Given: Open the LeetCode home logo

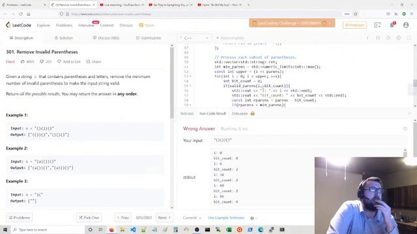Looking at the screenshot, I should pyautogui.click(x=18, y=25).
